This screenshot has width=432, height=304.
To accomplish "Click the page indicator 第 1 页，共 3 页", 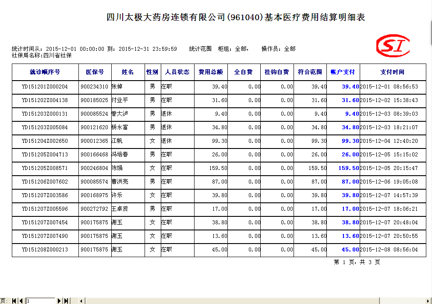I will tap(357, 262).
